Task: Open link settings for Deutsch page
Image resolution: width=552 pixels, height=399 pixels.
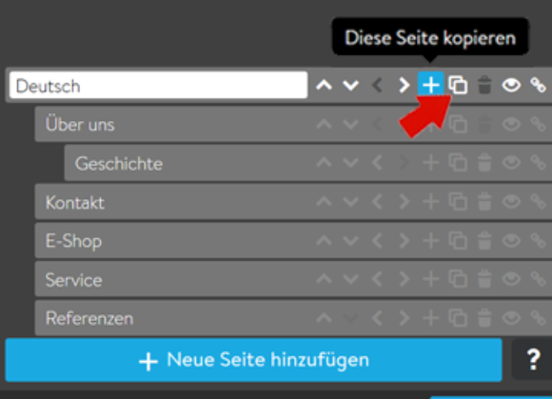Action: point(539,85)
